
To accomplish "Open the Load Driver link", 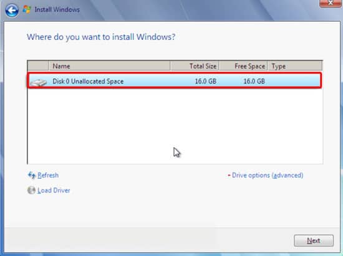I will coord(54,190).
